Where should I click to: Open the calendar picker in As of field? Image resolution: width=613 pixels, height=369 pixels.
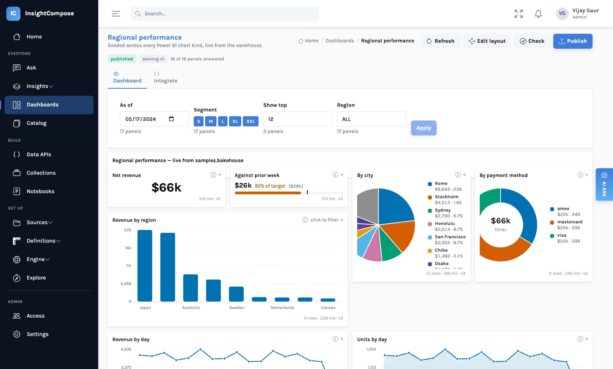click(171, 119)
